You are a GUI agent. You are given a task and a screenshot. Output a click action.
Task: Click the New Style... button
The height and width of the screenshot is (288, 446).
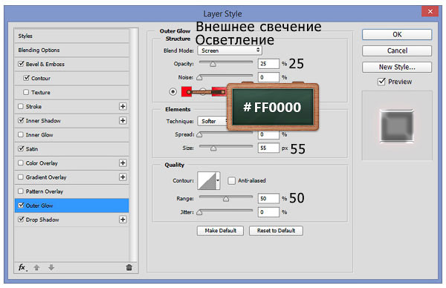[x=397, y=67]
